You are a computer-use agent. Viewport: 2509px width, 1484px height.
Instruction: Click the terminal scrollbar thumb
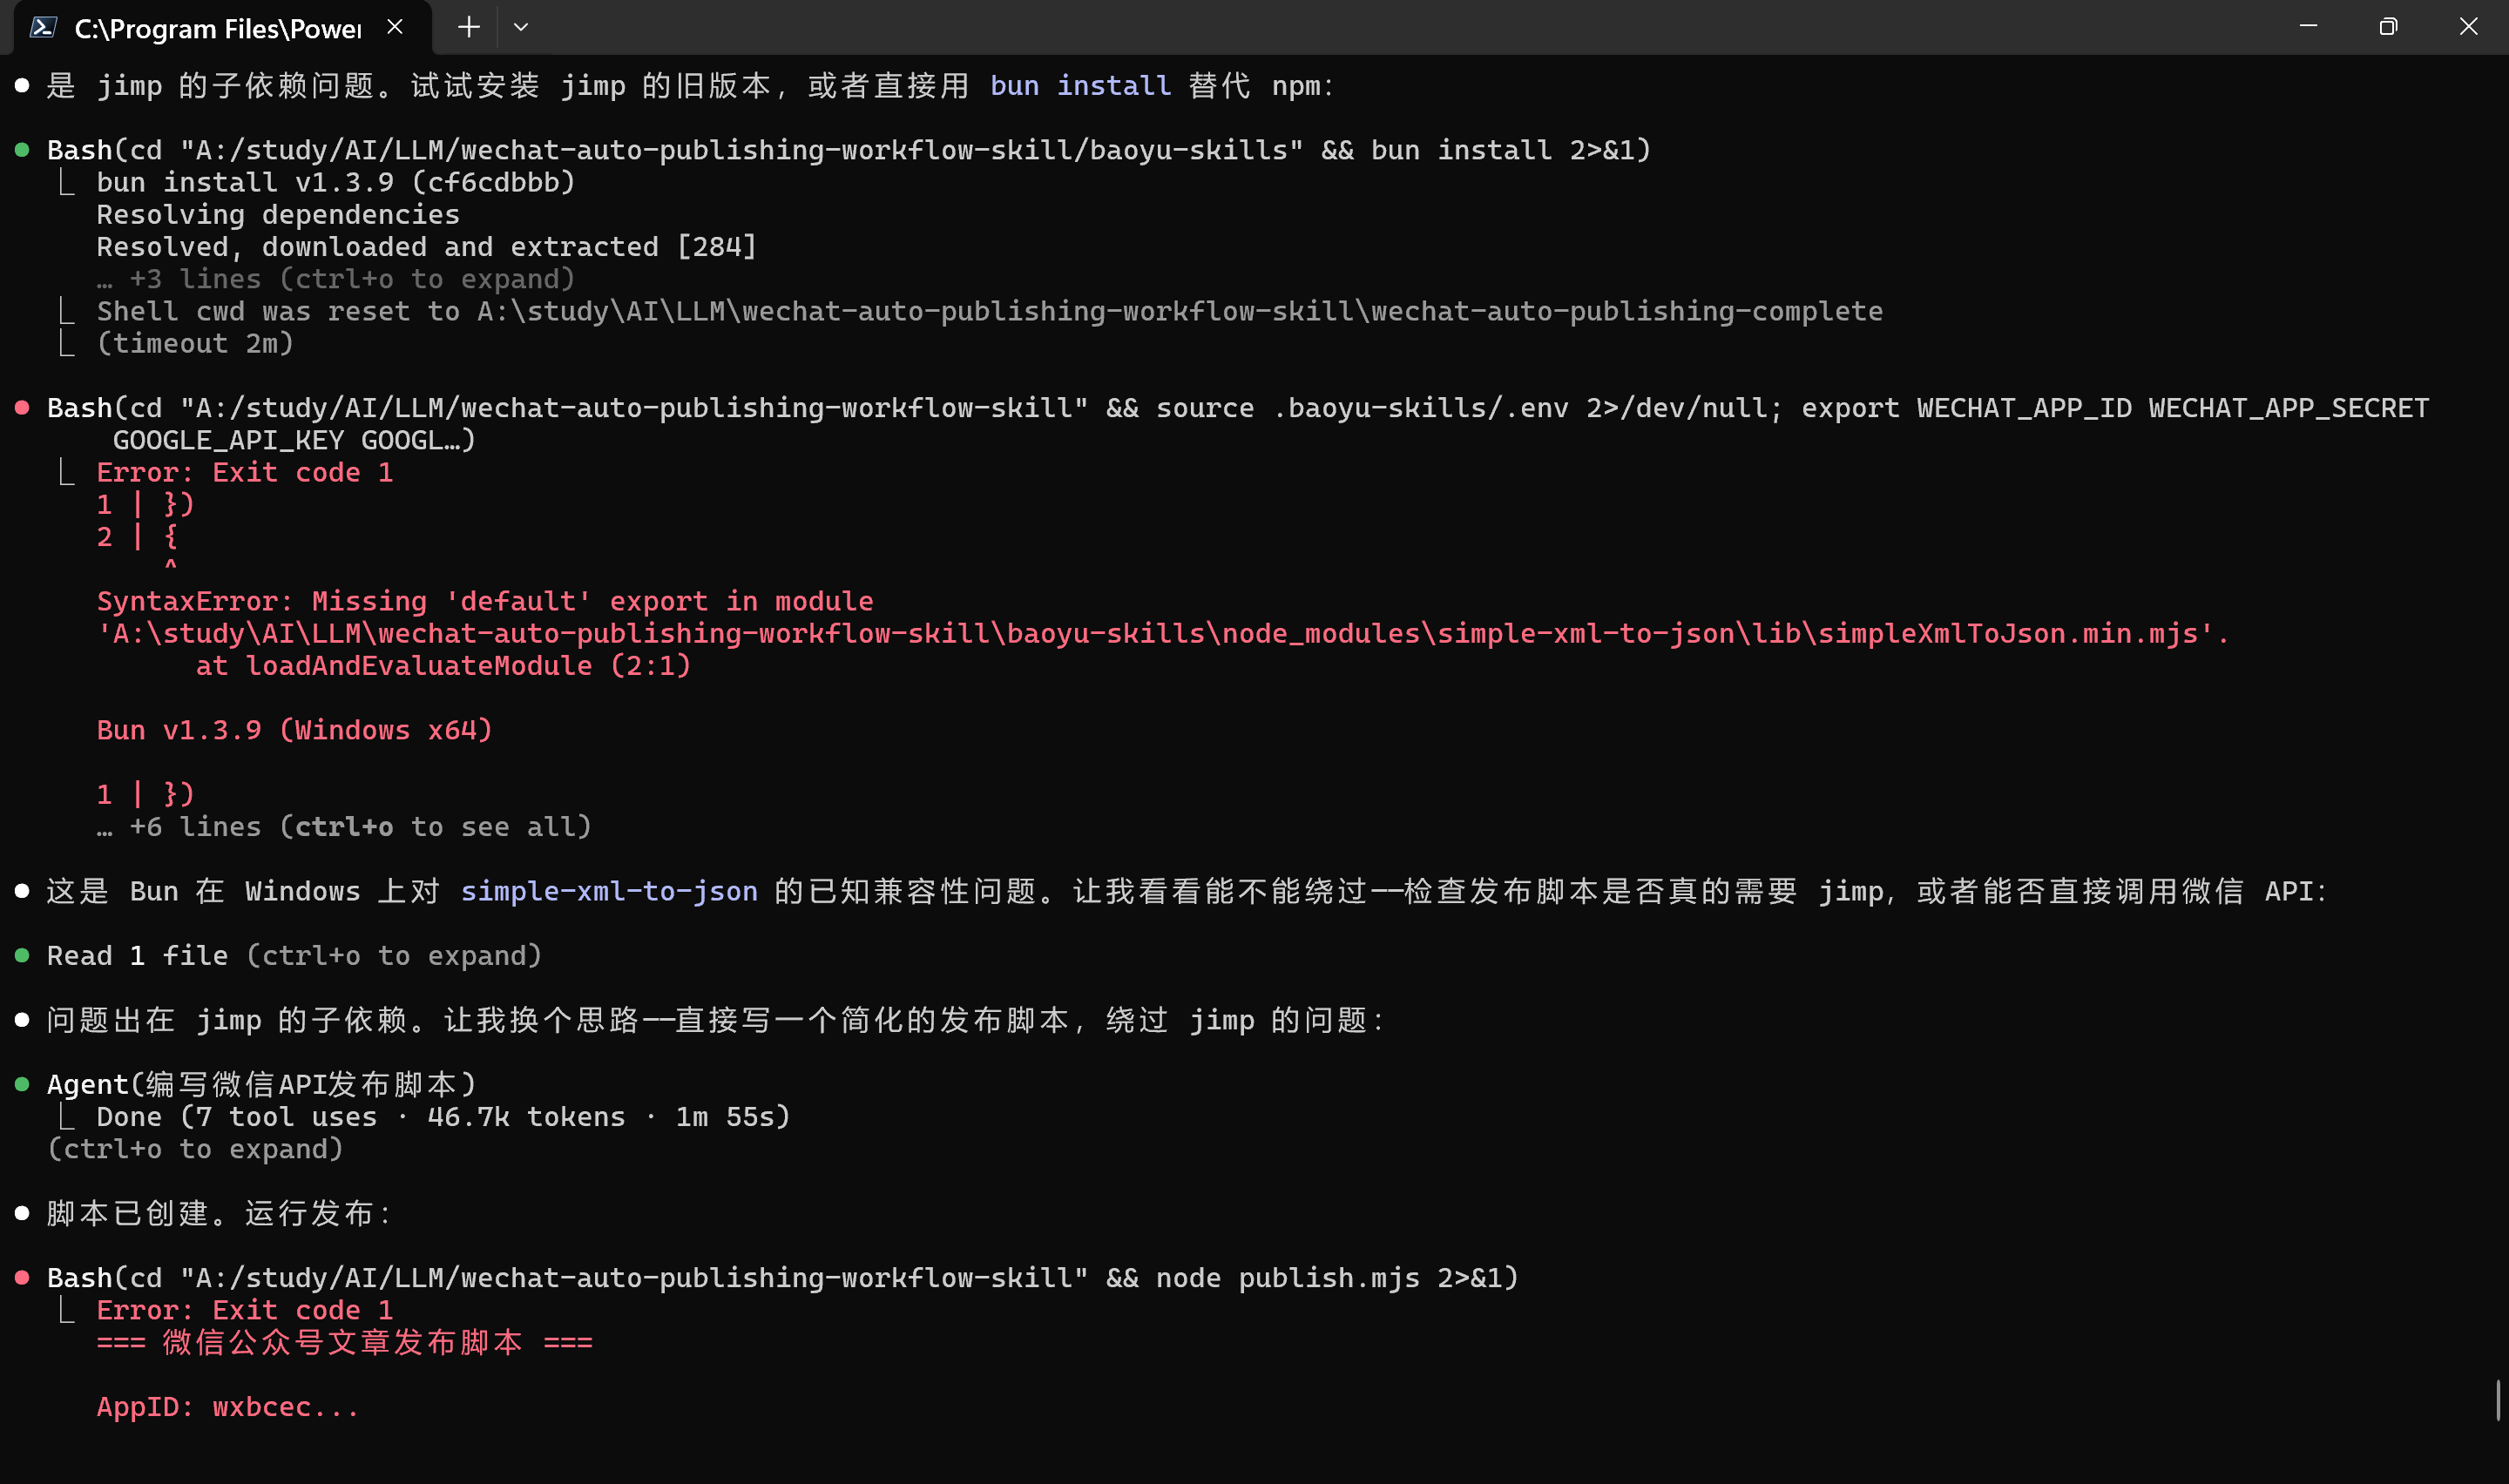point(2497,1399)
